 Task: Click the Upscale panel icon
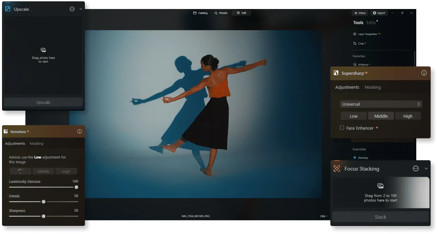pyautogui.click(x=8, y=9)
